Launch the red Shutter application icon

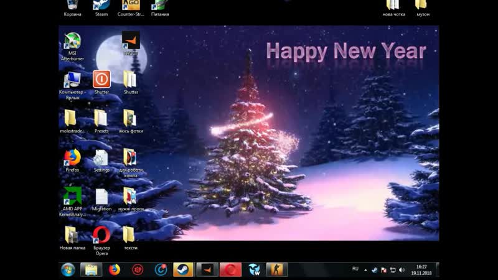[101, 83]
